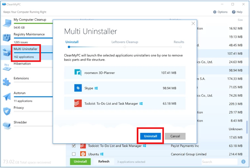Click the Leftovers Cleanup progress dot
250x168 pixels.
pyautogui.click(x=125, y=47)
